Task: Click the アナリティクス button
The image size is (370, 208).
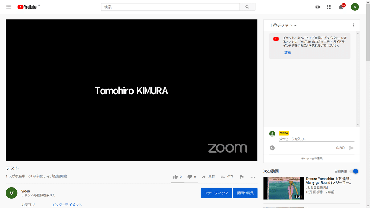Action: point(216,193)
